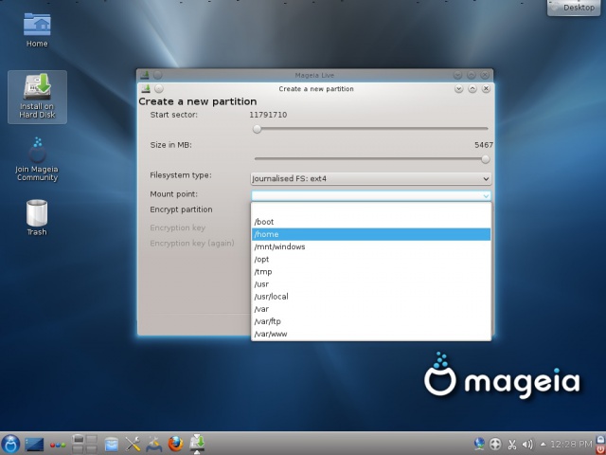Open the Mageia application launcher menu
The width and height of the screenshot is (606, 455).
[10, 444]
